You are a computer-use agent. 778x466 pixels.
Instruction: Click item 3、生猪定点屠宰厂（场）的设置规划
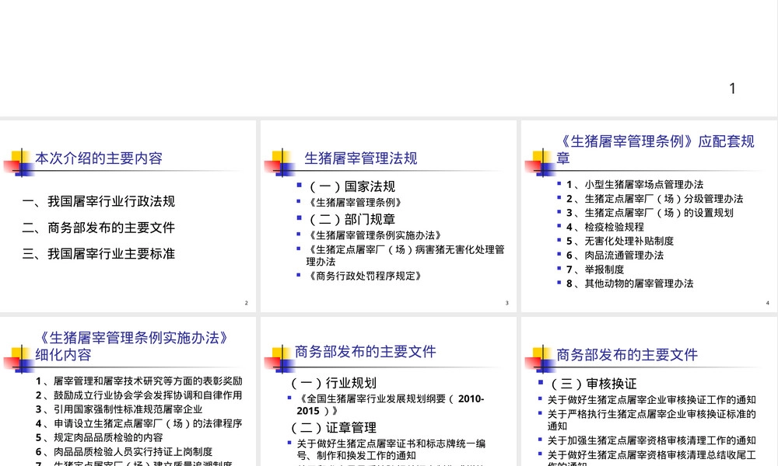650,213
